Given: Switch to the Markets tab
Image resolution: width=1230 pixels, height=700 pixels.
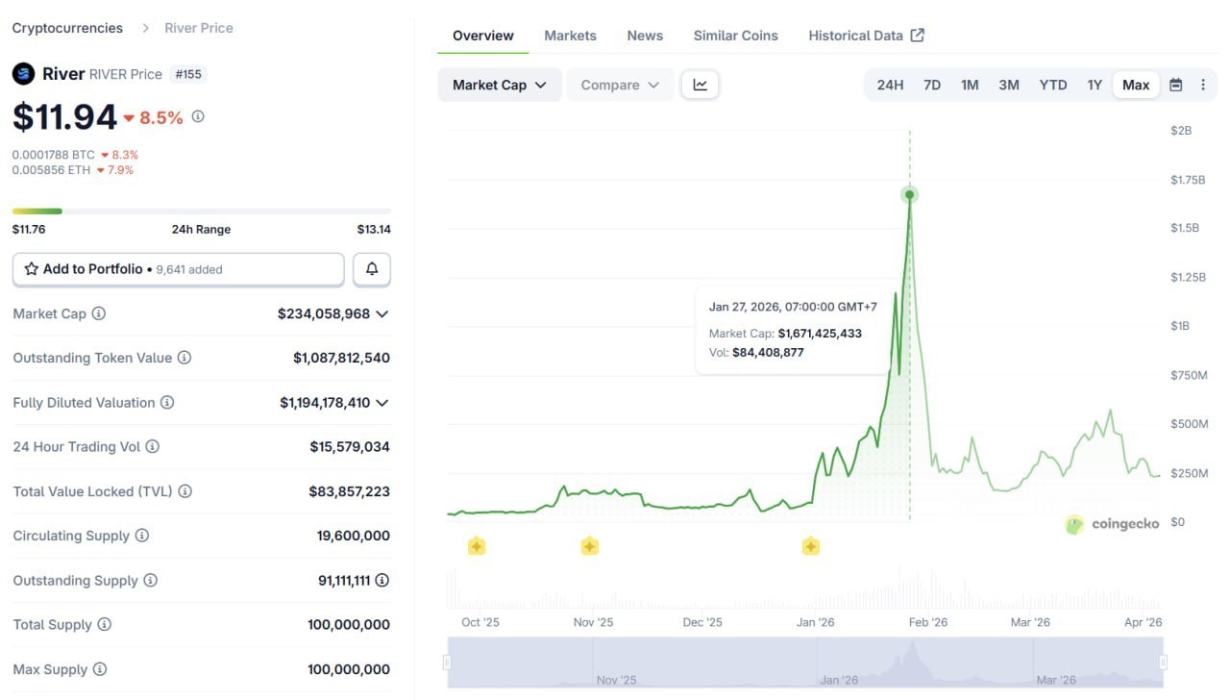Looking at the screenshot, I should [570, 36].
